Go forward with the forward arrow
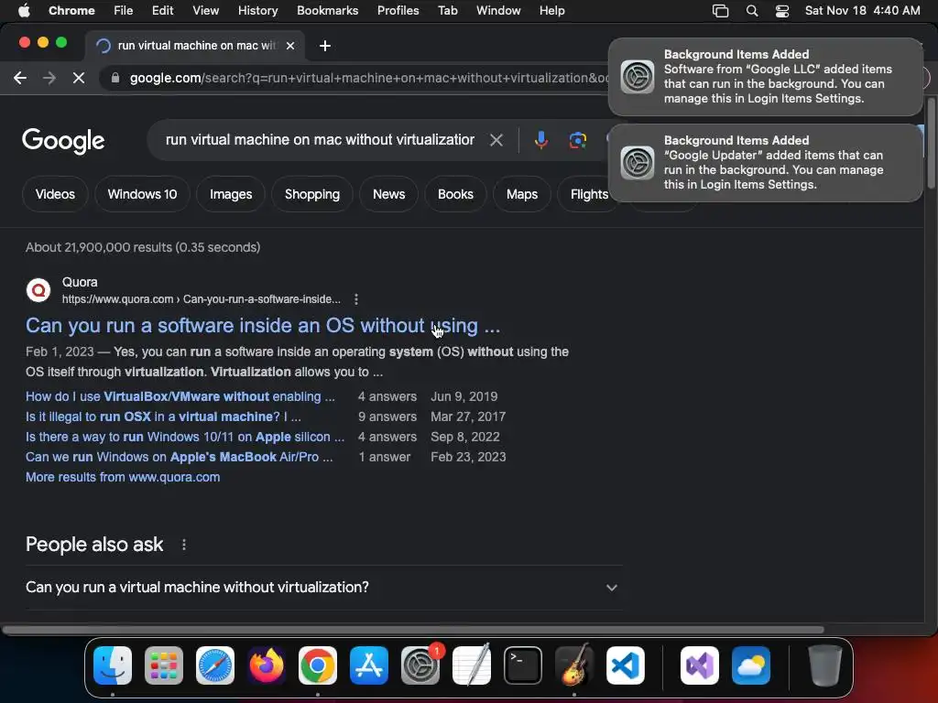Screen dimensions: 938x703 coord(49,78)
